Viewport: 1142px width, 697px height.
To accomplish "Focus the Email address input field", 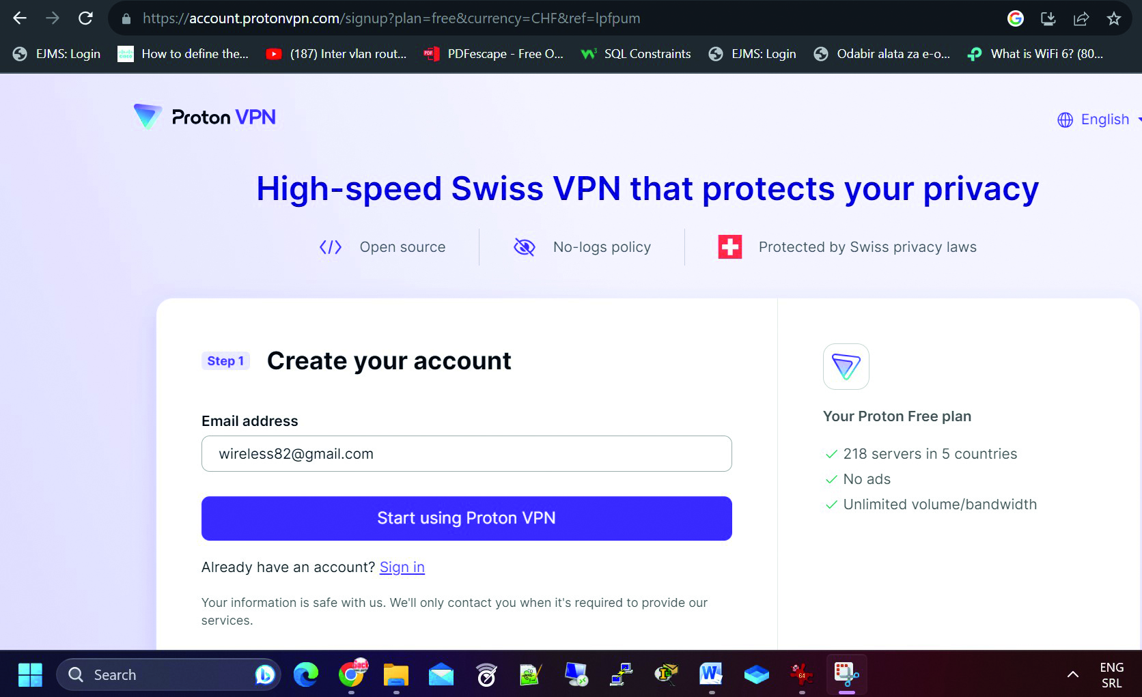I will [x=466, y=454].
